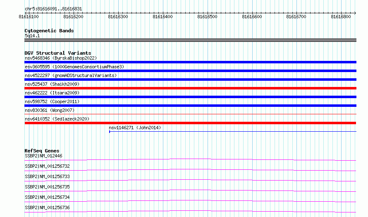Click the thin red line under nsv830361

click(190, 114)
